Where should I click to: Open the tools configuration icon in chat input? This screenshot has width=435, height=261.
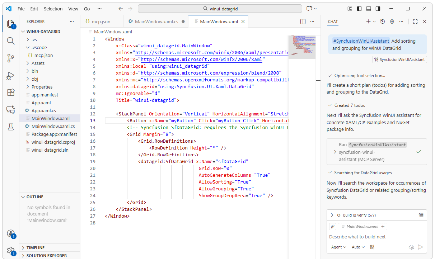click(x=372, y=247)
